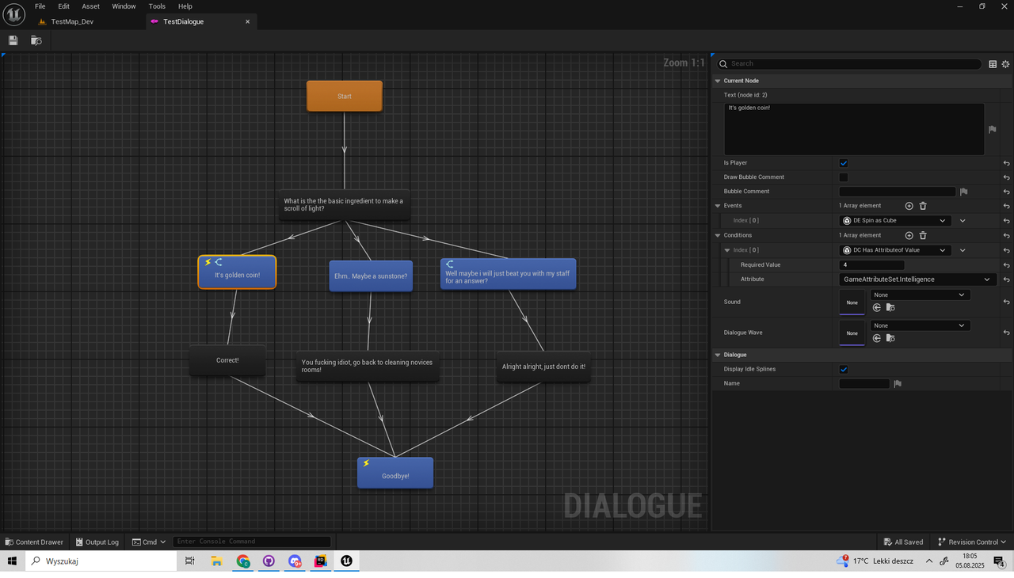The height and width of the screenshot is (578, 1014).
Task: Open the Sound None dropdown
Action: [x=919, y=294]
